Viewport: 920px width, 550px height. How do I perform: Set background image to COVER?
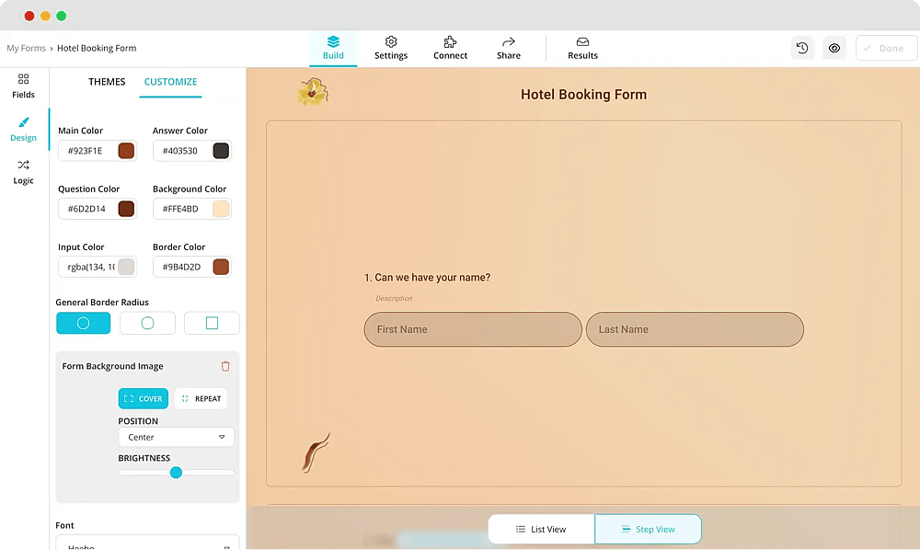(x=144, y=399)
